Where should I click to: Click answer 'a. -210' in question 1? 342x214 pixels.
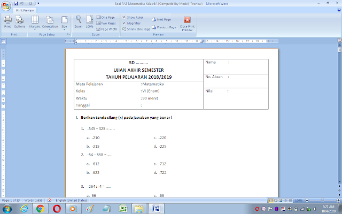[93, 138]
